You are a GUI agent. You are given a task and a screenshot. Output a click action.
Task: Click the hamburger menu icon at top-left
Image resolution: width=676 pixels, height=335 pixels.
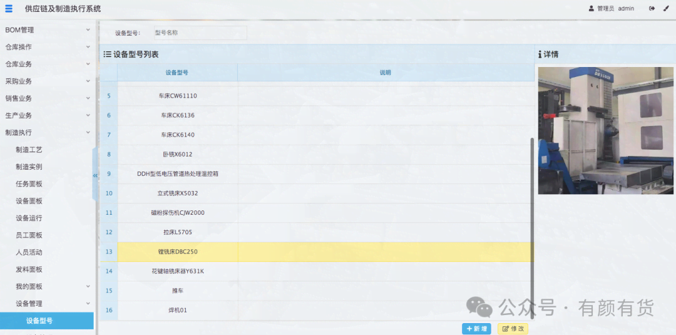(x=9, y=9)
